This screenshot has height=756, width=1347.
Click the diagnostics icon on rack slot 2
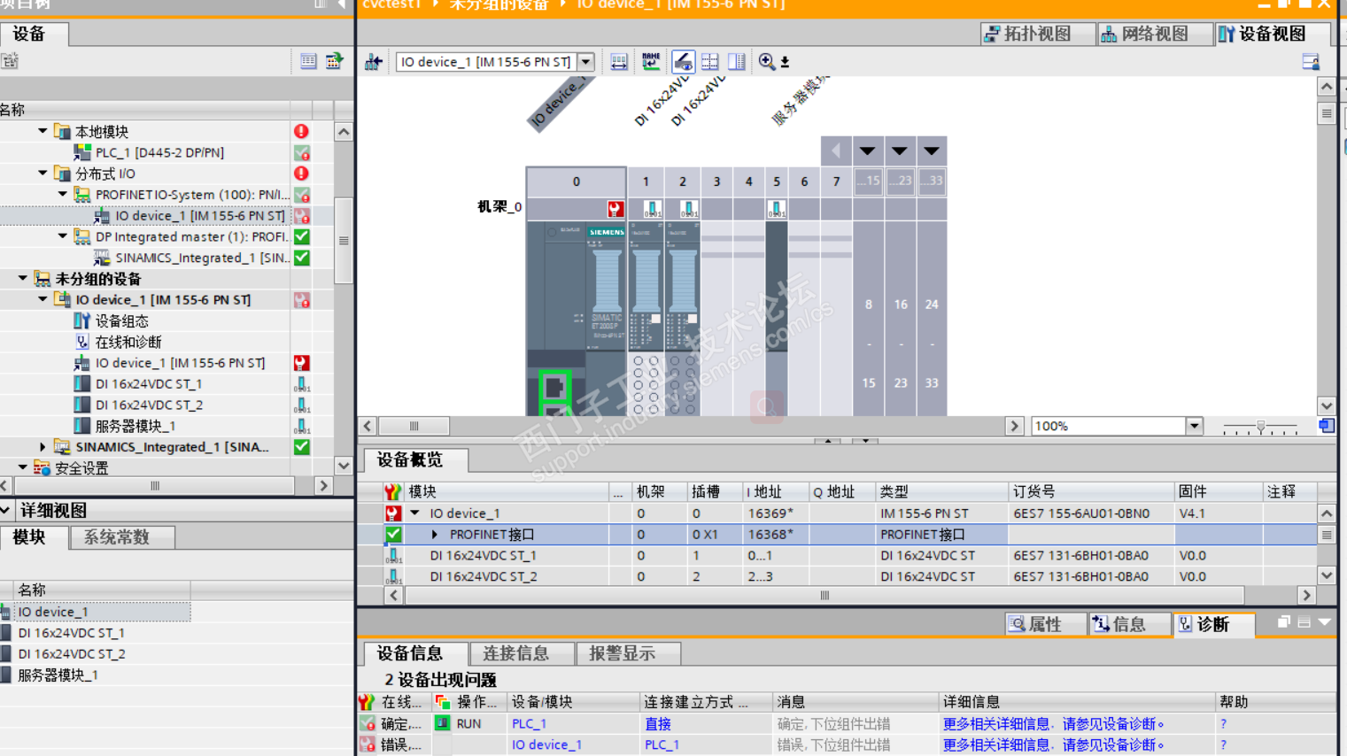[689, 209]
